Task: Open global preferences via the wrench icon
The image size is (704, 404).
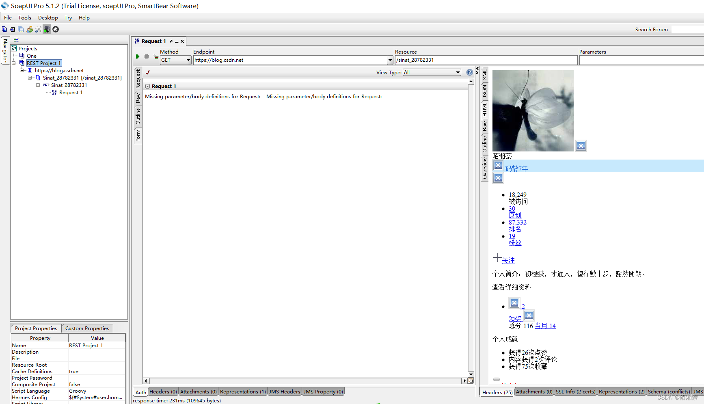Action: click(x=38, y=29)
